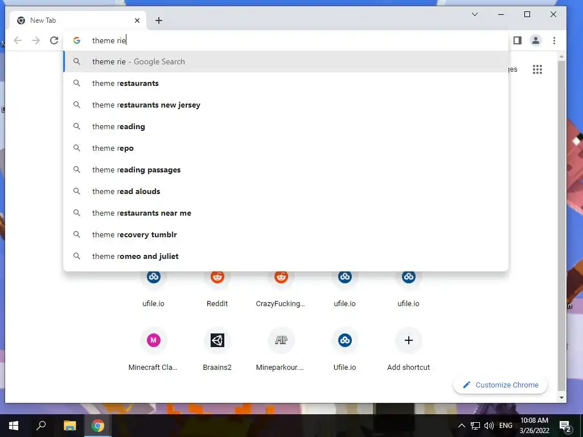Reload the page with the refresh icon
Image resolution: width=583 pixels, height=437 pixels.
point(54,40)
